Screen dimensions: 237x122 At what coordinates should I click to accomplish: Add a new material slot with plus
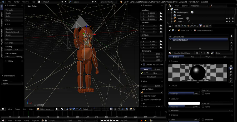click(x=231, y=36)
